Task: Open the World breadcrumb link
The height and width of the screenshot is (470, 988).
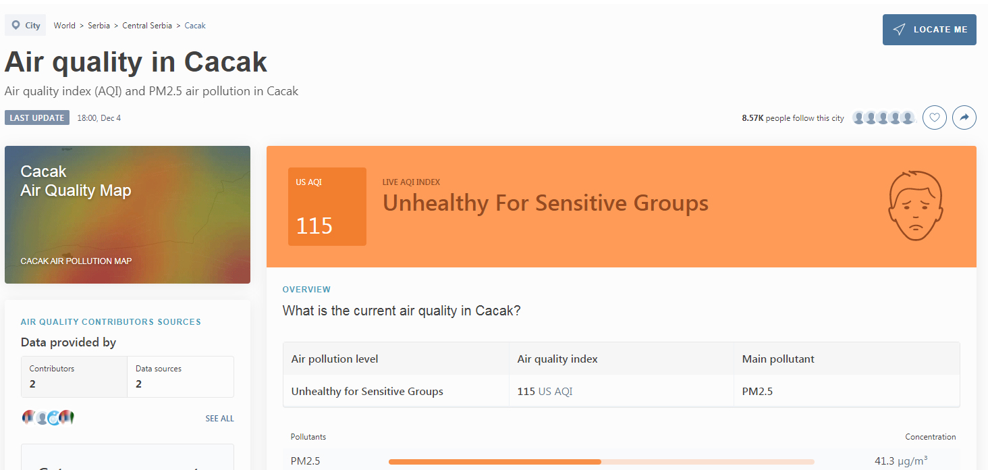Action: (x=65, y=26)
